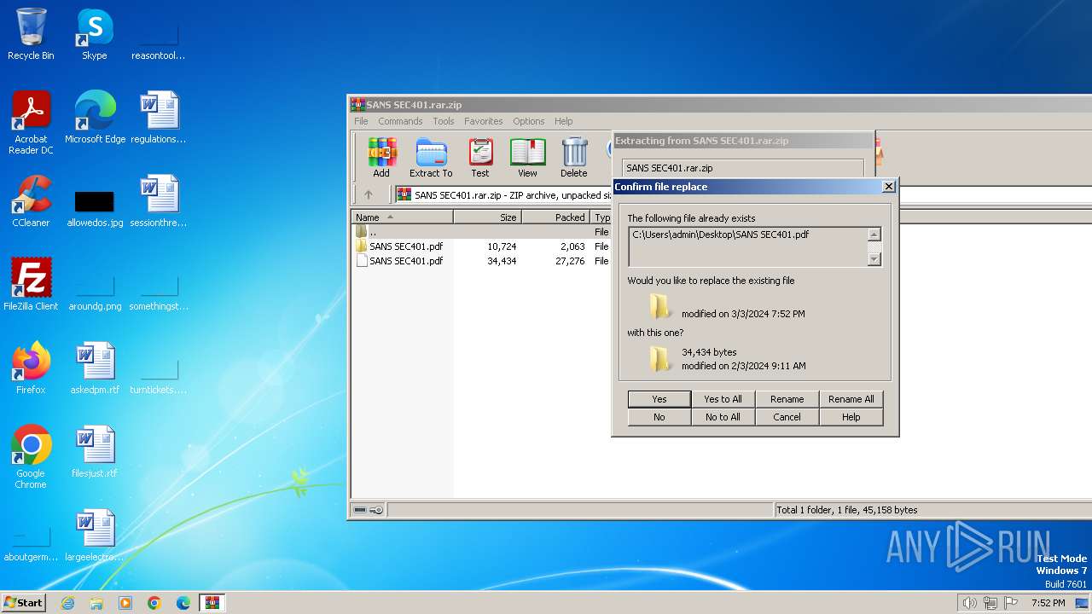This screenshot has width=1092, height=614.
Task: Click the Rename button
Action: click(x=787, y=399)
